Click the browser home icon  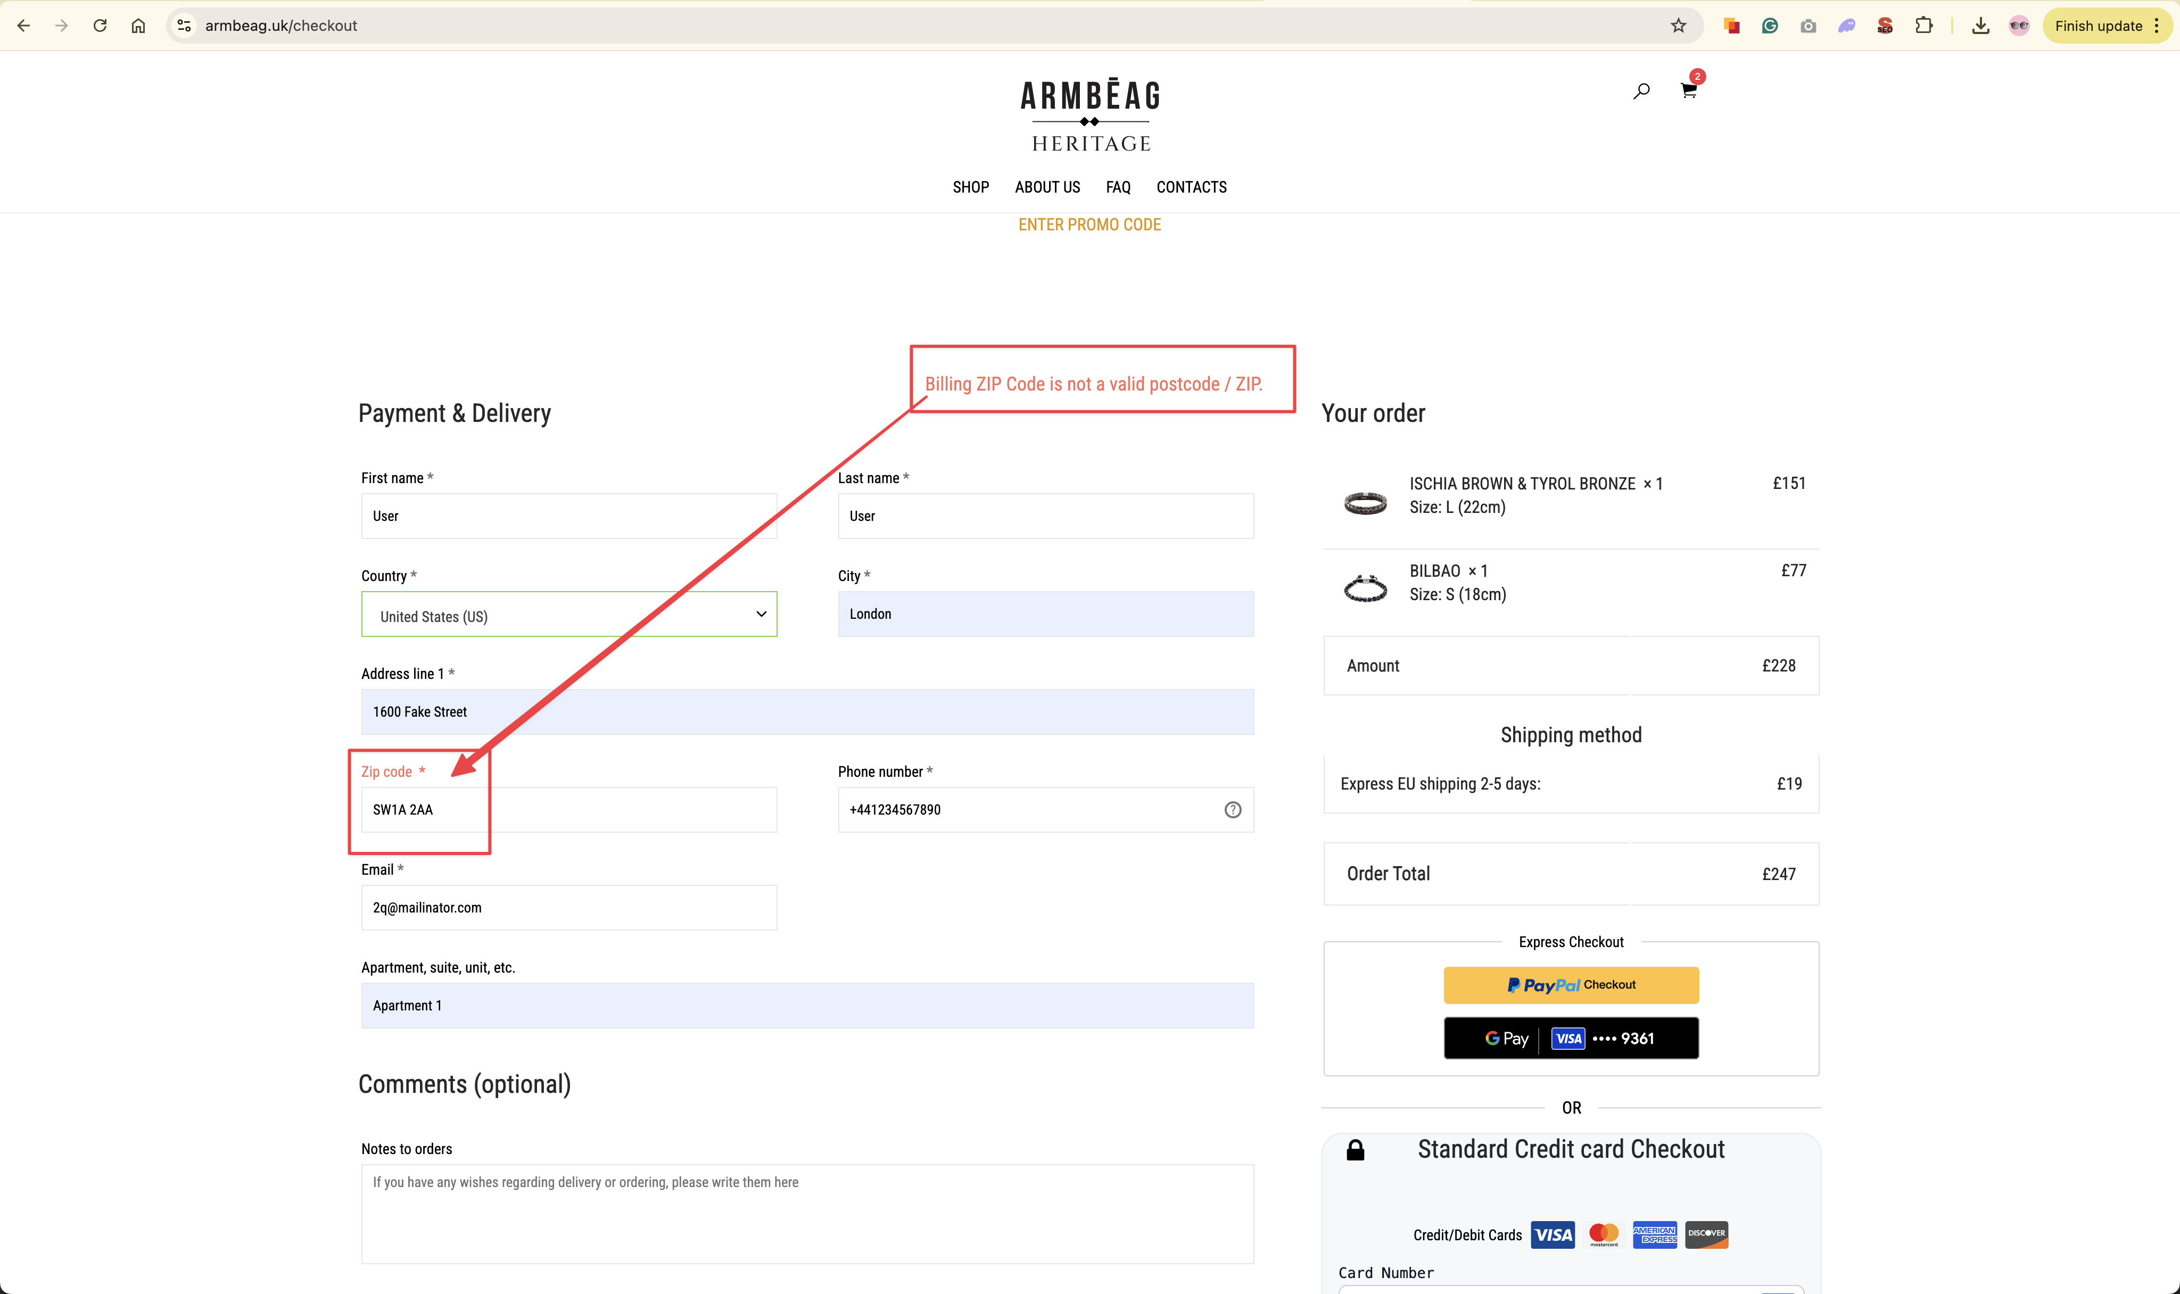139,26
